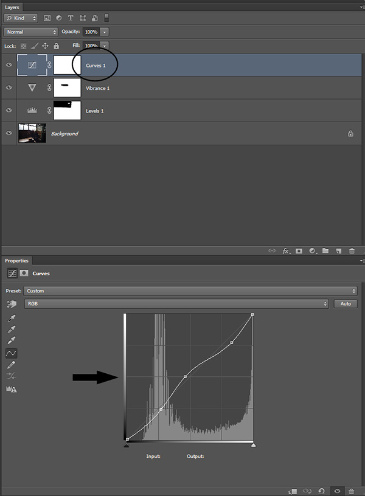Hide the Vibrance 1 layer

pyautogui.click(x=9, y=88)
